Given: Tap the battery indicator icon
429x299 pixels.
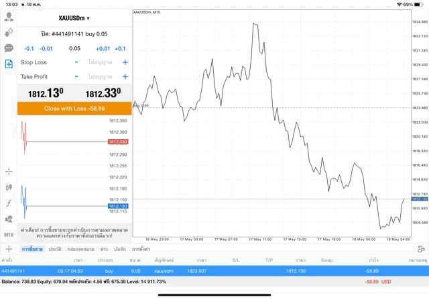Looking at the screenshot, I should point(418,5).
